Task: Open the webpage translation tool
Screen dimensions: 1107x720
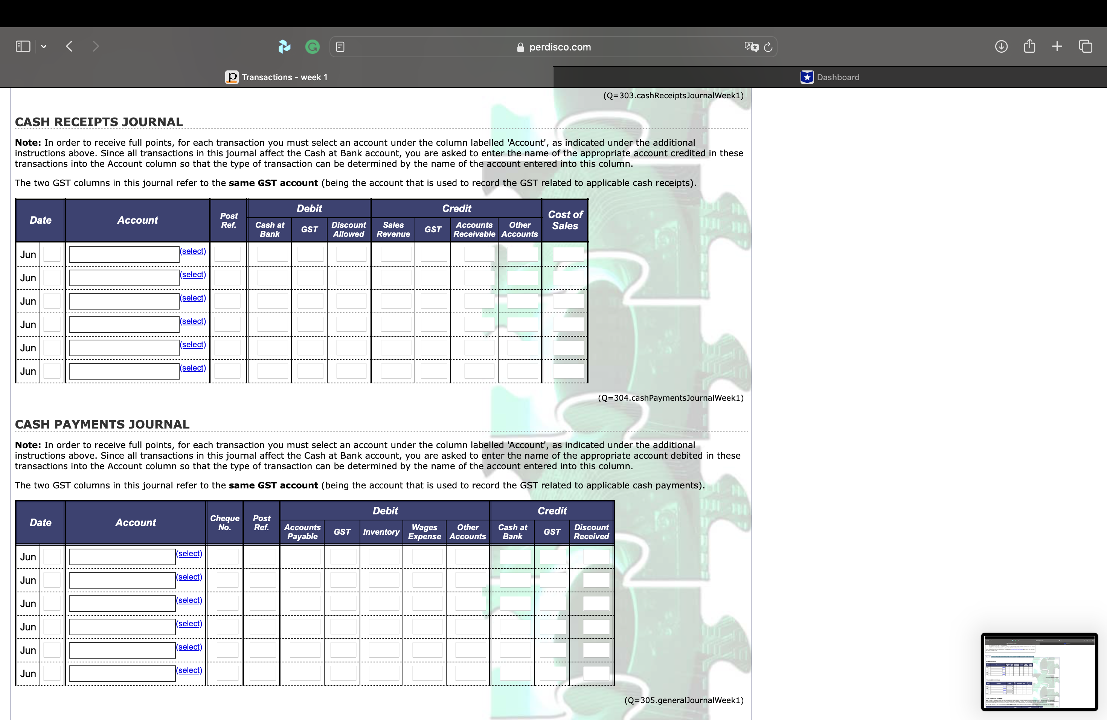Action: (x=750, y=47)
